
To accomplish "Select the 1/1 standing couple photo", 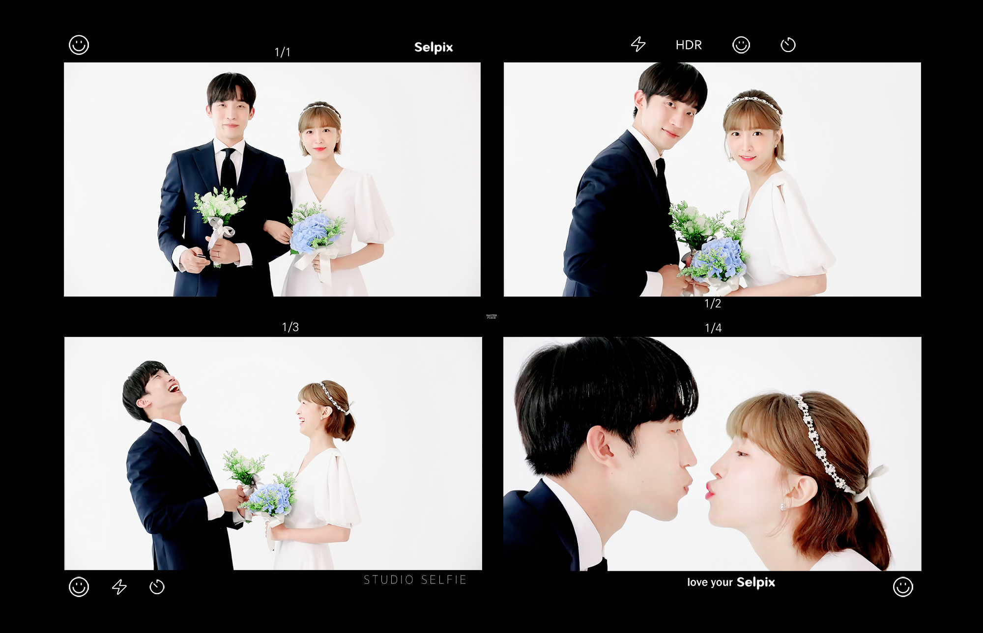I will (272, 179).
